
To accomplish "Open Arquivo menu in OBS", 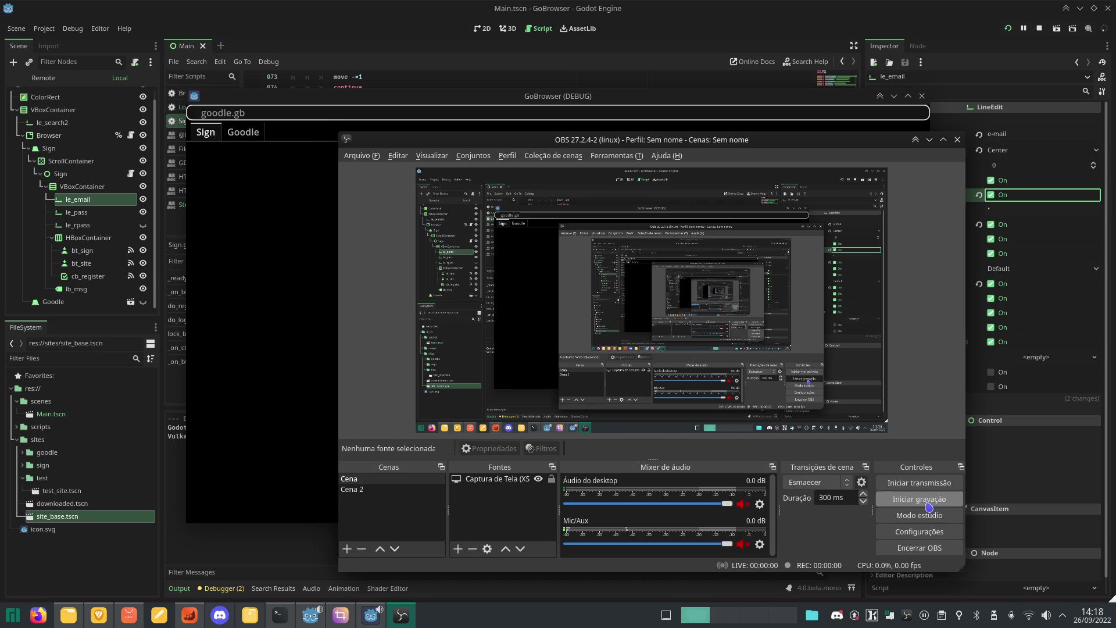I will [362, 156].
